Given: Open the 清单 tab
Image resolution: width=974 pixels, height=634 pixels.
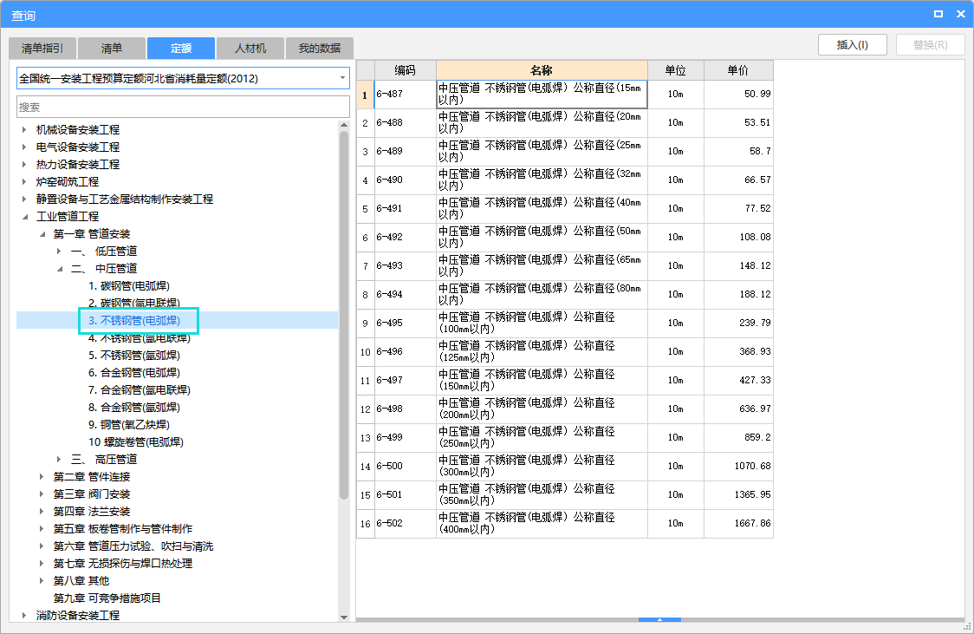Looking at the screenshot, I should (112, 48).
